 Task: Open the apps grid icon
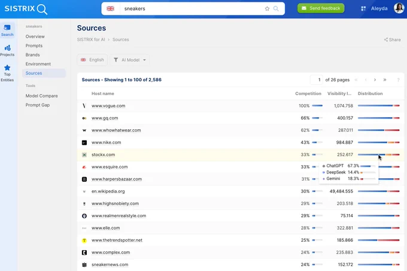click(x=363, y=8)
